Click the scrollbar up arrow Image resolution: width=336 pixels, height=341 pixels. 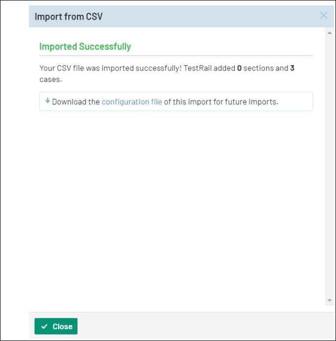click(x=330, y=32)
